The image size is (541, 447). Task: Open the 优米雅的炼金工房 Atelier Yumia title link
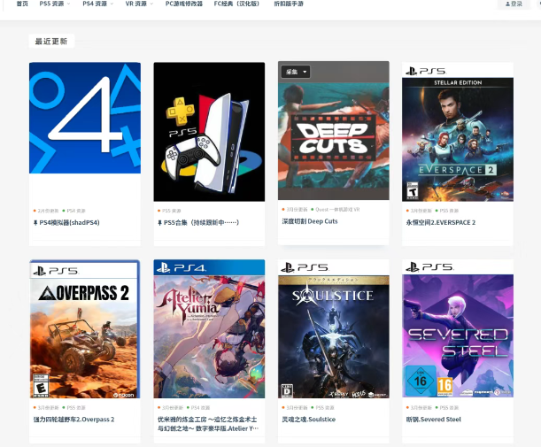207,424
